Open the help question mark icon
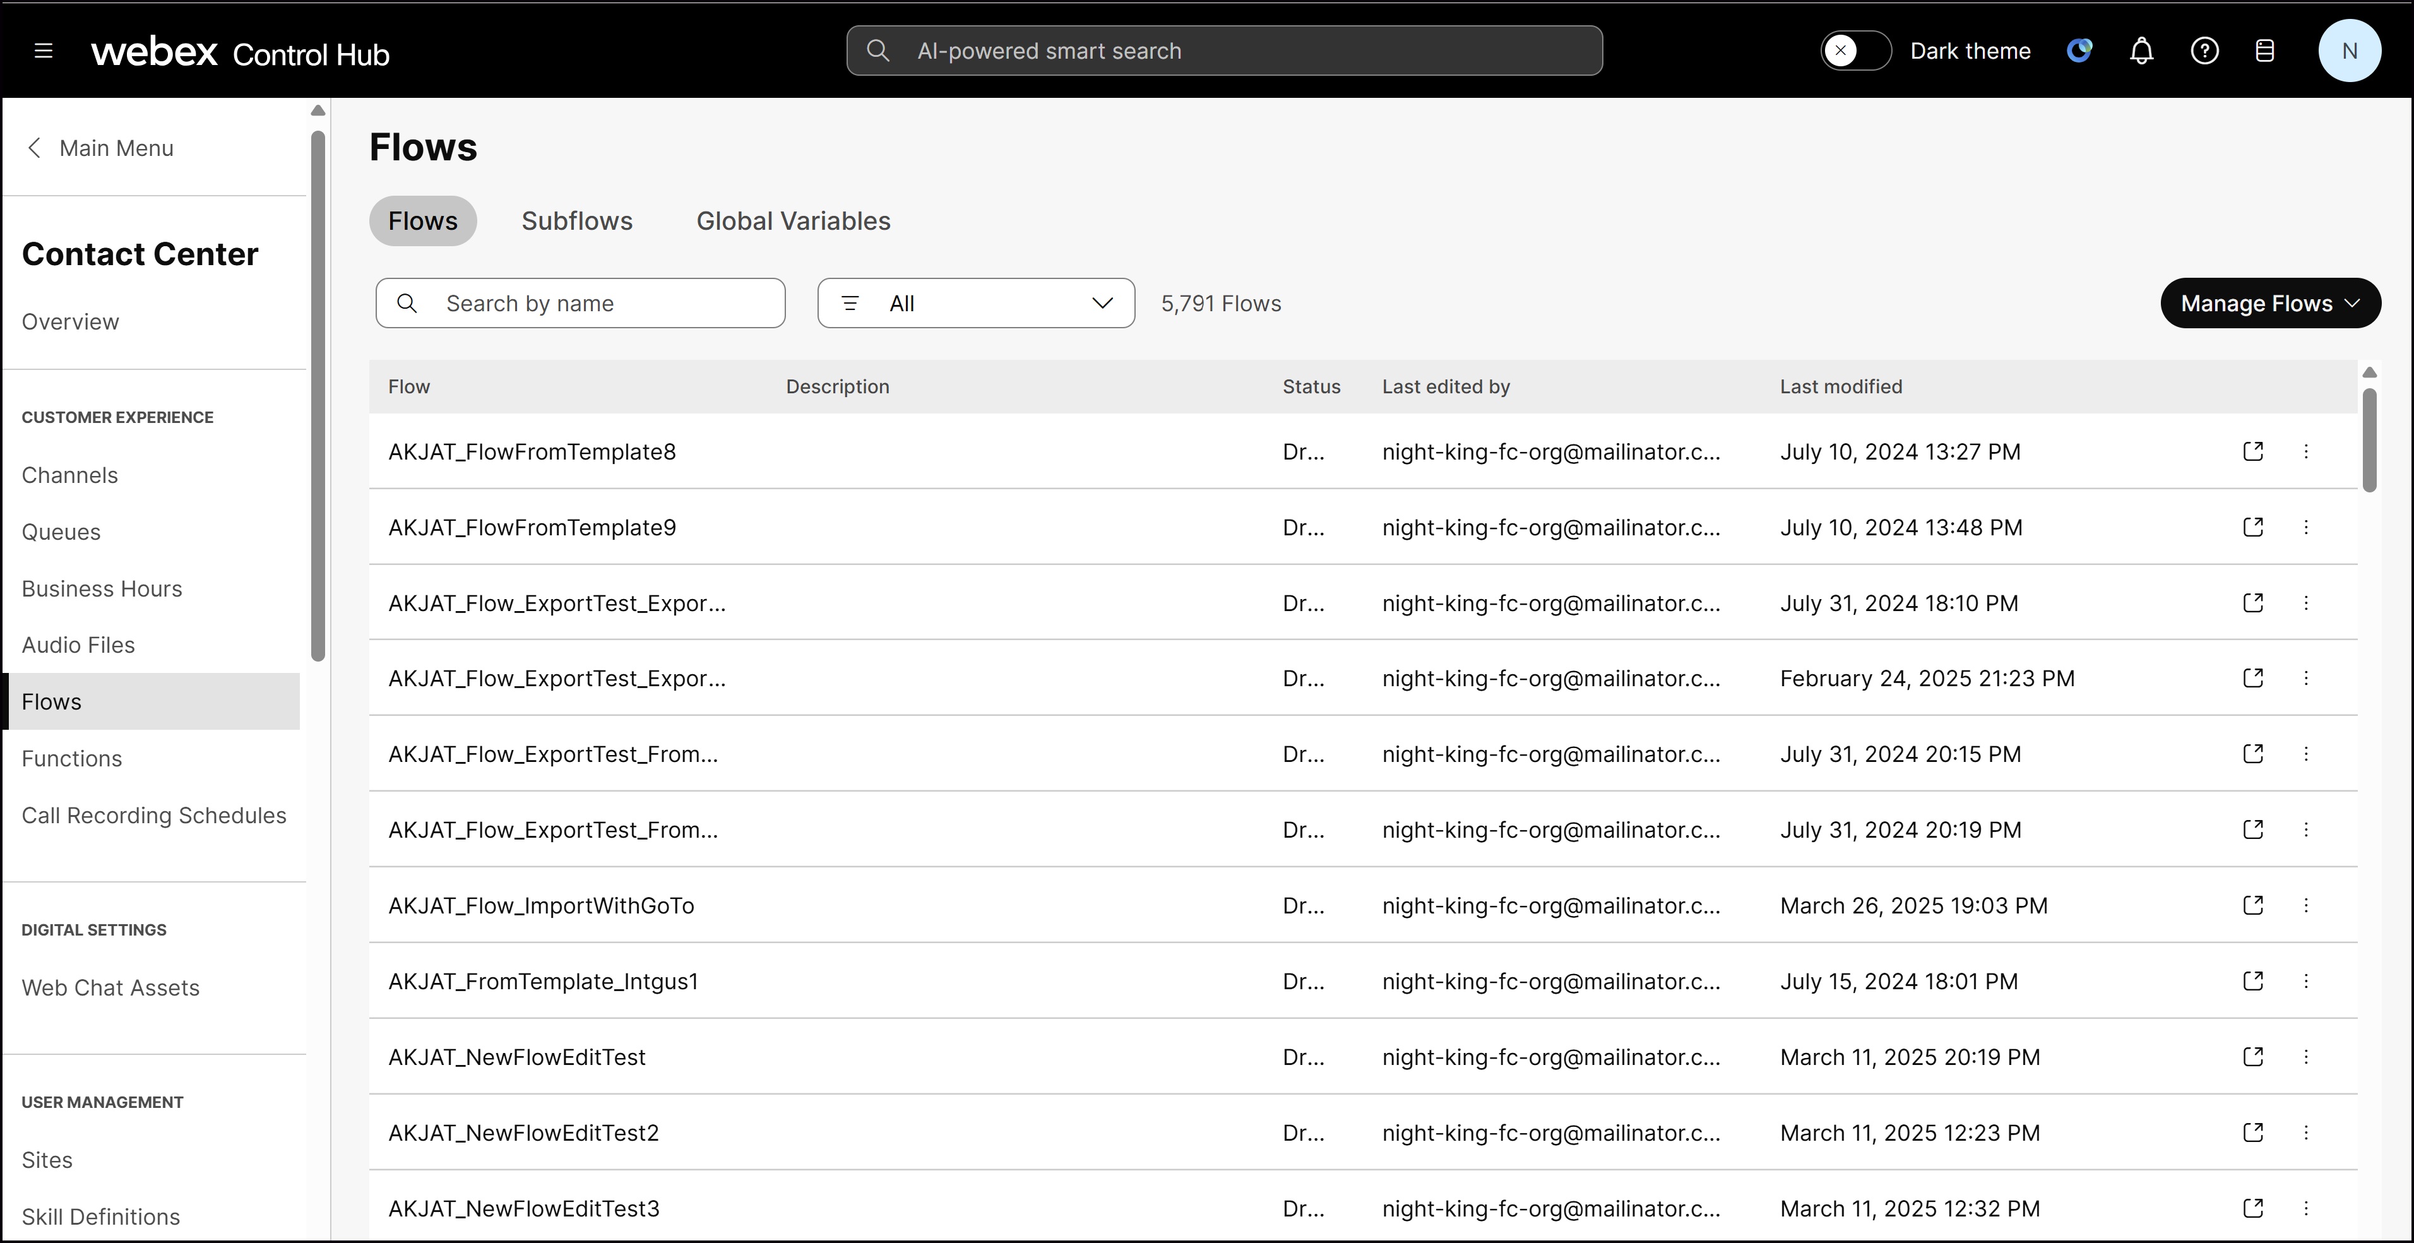2414x1243 pixels. click(x=2204, y=51)
